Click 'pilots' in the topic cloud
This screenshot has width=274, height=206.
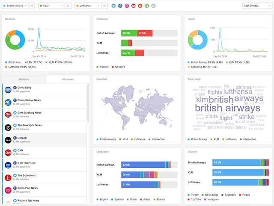211,116
